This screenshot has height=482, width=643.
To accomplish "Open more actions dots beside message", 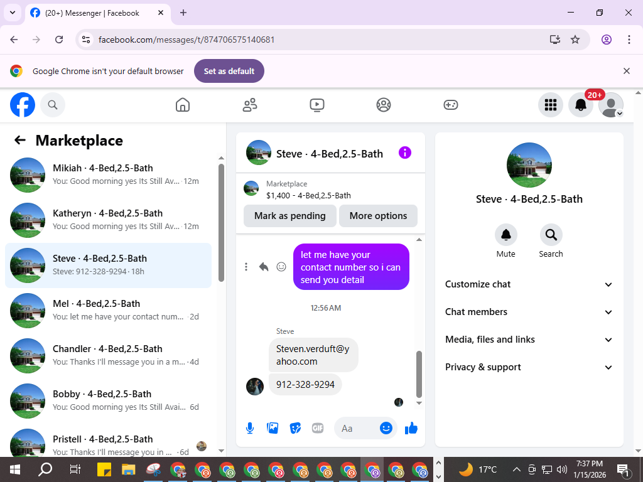I will (x=246, y=267).
